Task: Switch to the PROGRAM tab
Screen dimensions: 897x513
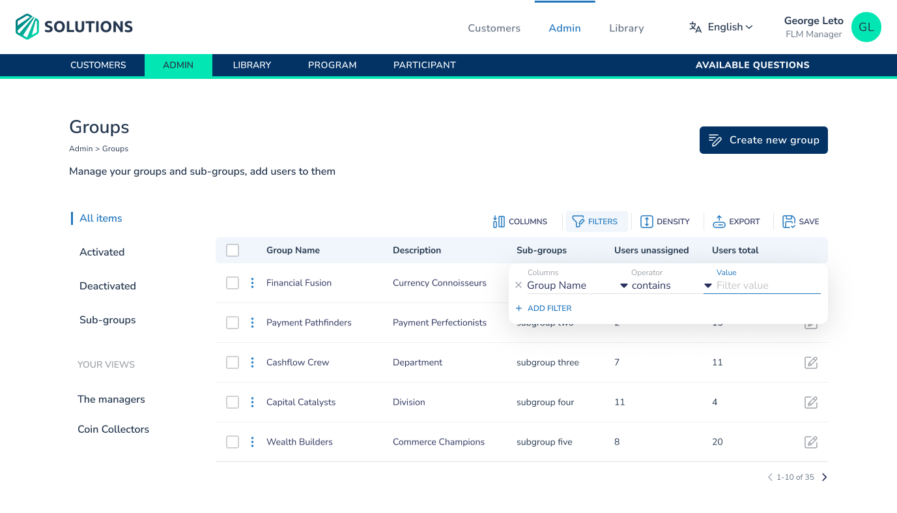Action: click(332, 65)
